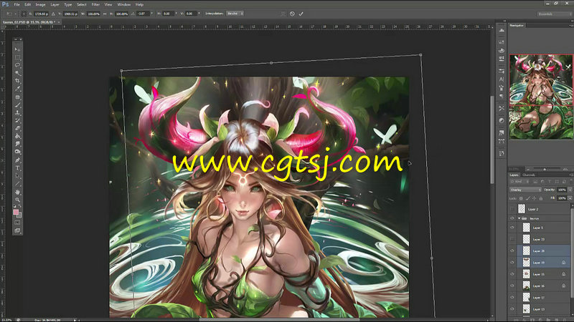Select the Pen tool
The image size is (574, 322).
coord(17,160)
